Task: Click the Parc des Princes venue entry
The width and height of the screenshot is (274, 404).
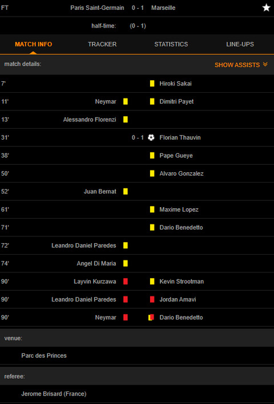Action: point(44,355)
